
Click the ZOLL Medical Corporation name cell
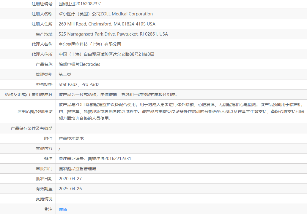coord(105,14)
